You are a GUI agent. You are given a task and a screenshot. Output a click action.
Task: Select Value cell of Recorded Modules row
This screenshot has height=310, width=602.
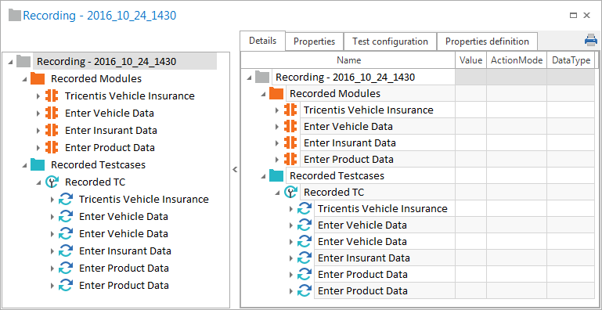470,93
